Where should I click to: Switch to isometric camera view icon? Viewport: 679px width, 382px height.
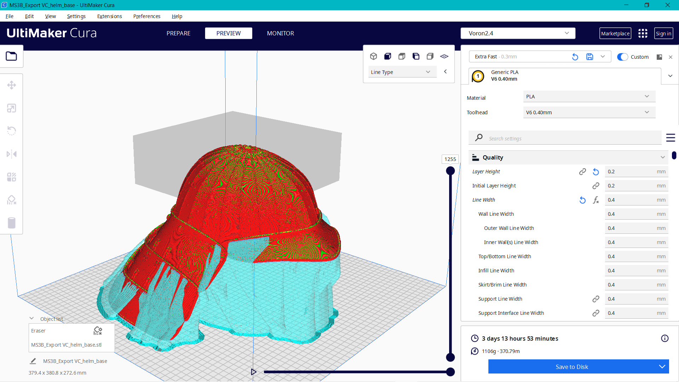[374, 56]
